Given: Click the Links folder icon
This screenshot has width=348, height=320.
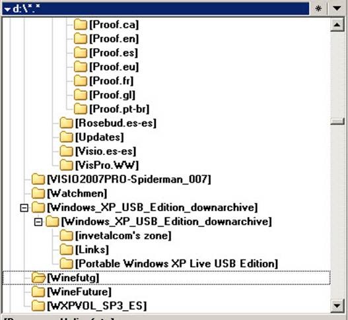Looking at the screenshot, I should tap(66, 249).
